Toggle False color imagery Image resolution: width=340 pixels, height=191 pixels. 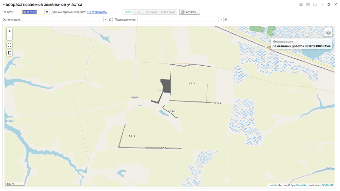pos(168,12)
